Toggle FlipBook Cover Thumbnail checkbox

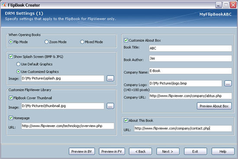tap(11, 98)
